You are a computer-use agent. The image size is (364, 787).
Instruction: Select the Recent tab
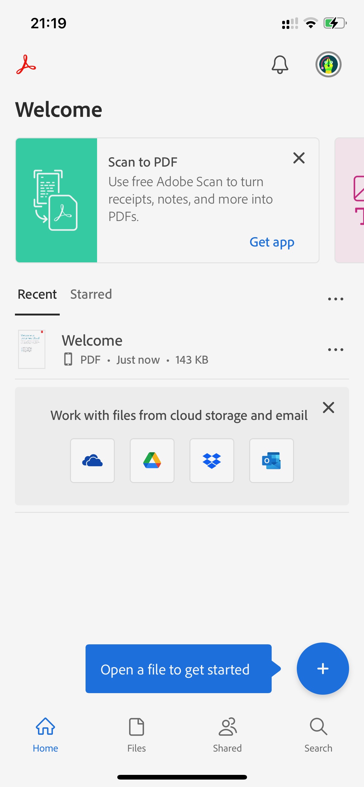[x=37, y=294]
